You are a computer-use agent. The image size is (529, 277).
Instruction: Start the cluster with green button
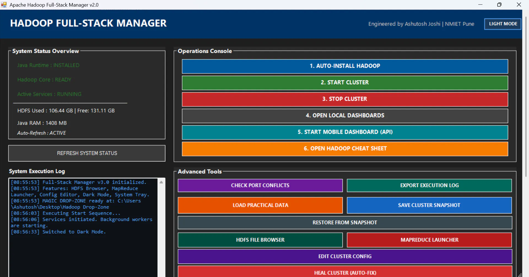pos(345,83)
